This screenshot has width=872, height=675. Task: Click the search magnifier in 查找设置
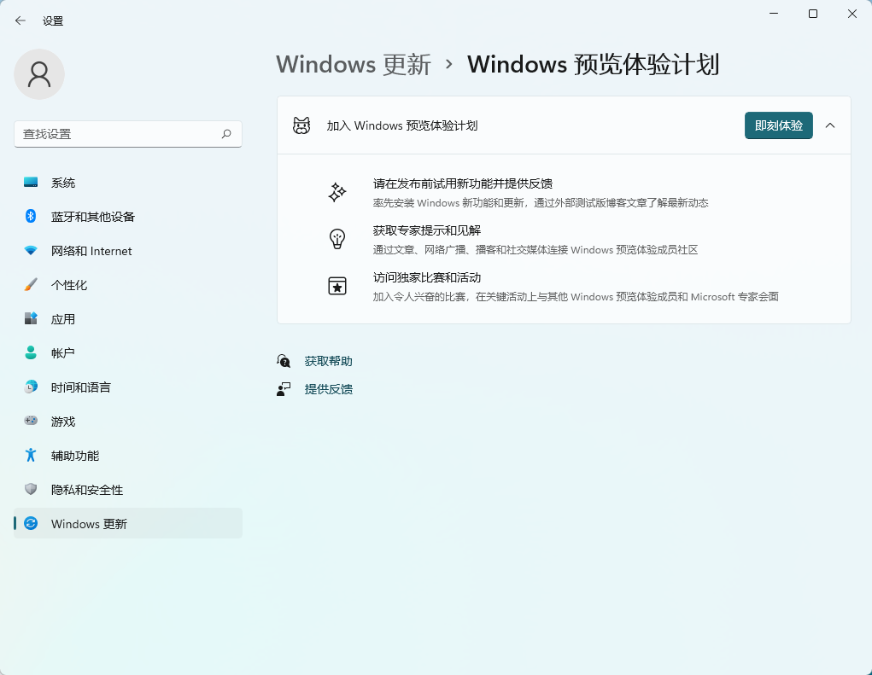[x=225, y=134]
